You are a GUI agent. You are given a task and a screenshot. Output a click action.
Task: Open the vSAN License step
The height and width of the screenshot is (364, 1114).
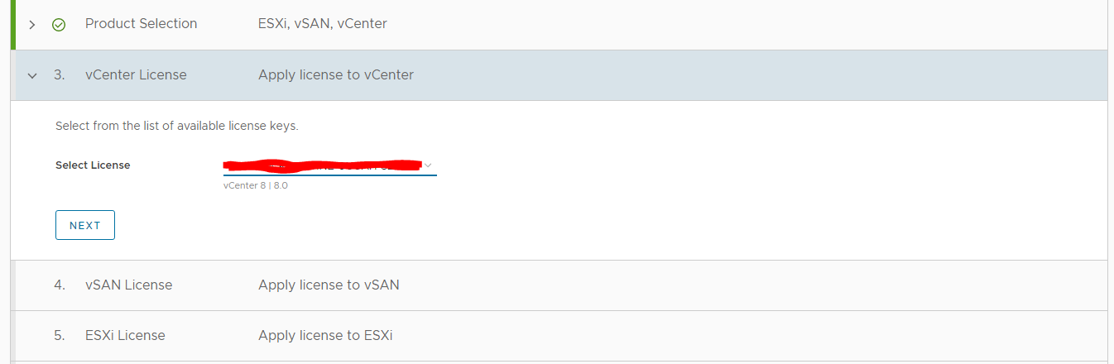(x=128, y=285)
